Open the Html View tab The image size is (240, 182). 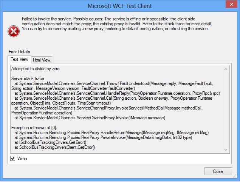[42, 60]
